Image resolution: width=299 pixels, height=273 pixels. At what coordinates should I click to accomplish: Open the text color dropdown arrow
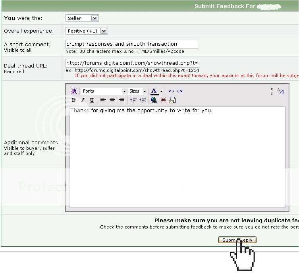[161, 91]
